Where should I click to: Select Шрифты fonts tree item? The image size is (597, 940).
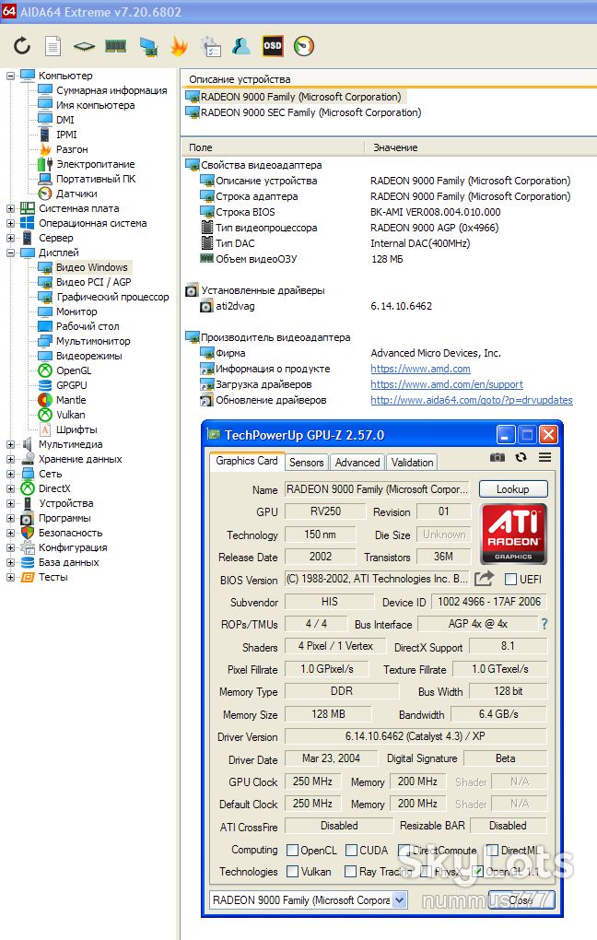click(x=76, y=429)
